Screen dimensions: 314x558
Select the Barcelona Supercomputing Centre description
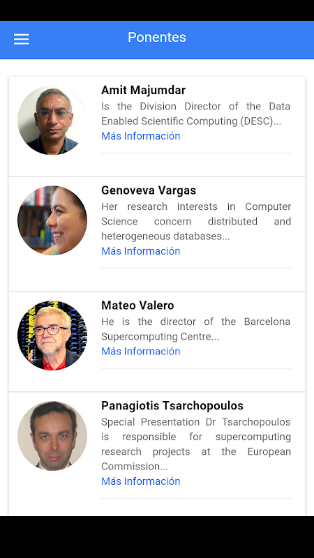(x=196, y=329)
